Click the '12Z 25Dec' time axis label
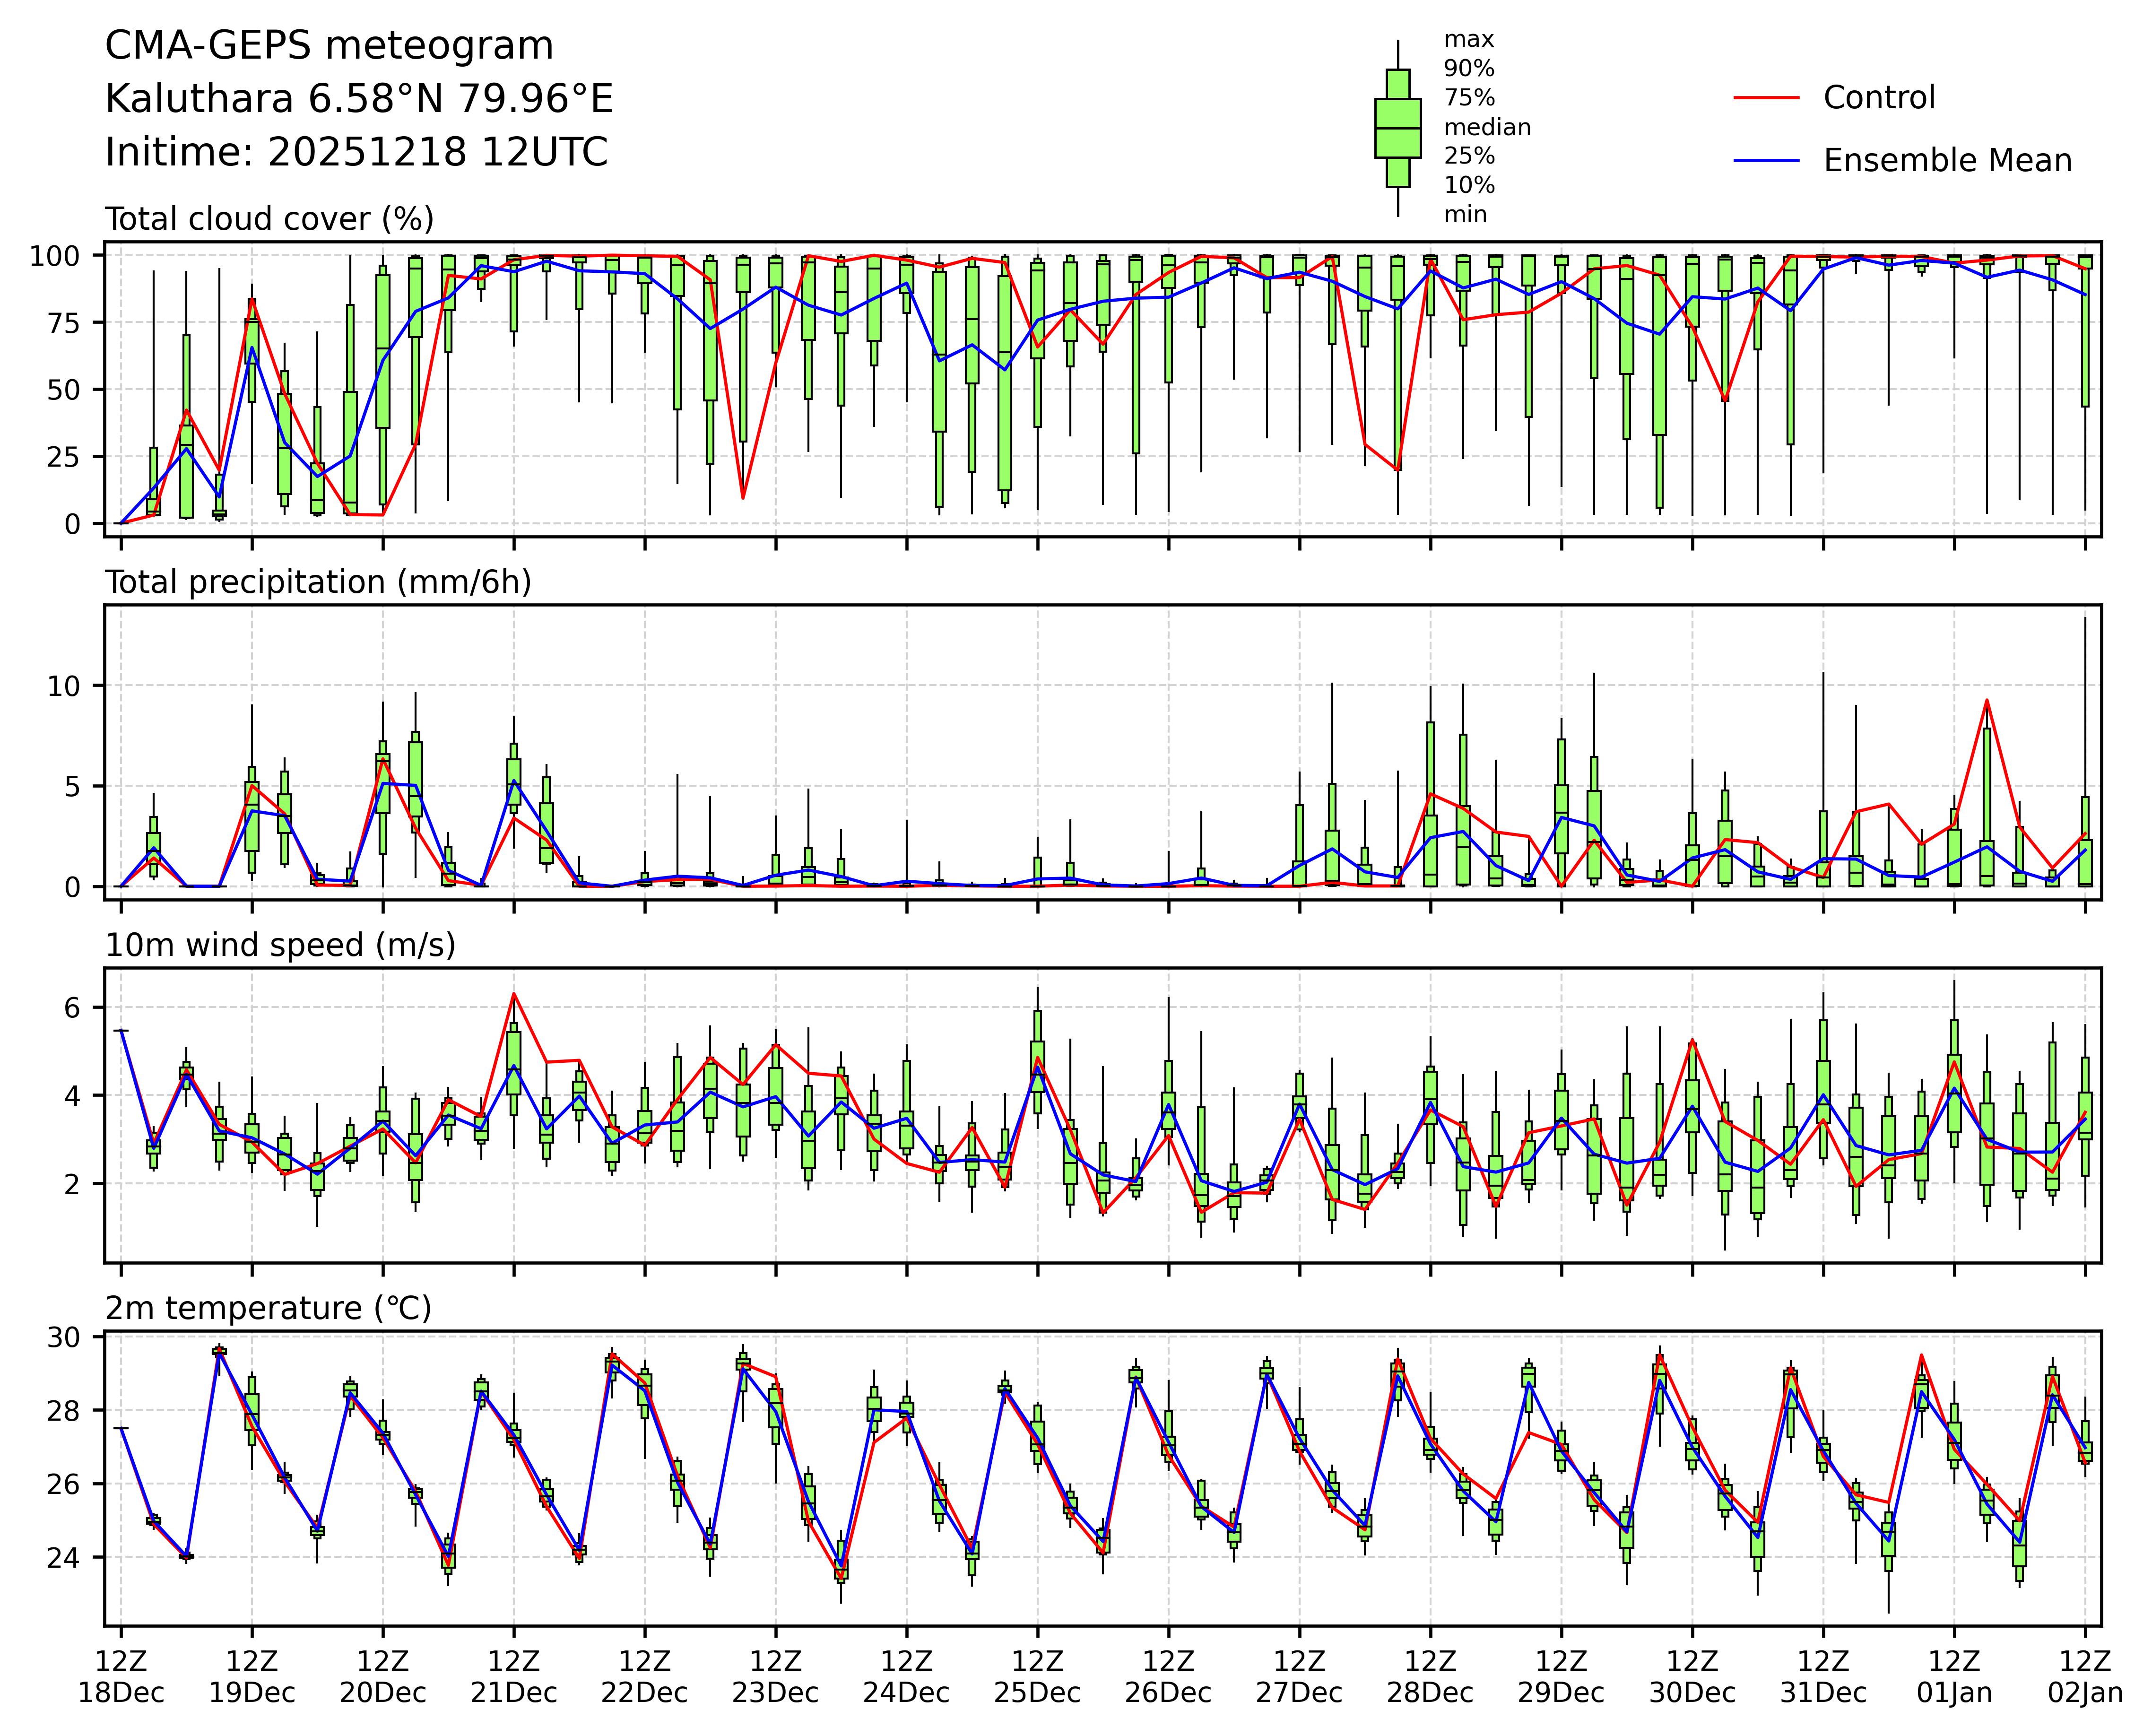Screen dimensions: 2152x1736 coord(1037,1677)
